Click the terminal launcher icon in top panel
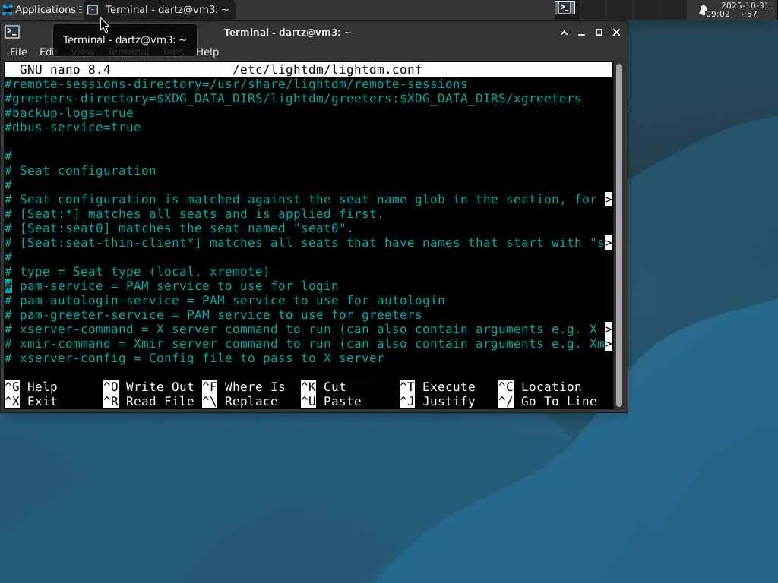 coord(565,8)
